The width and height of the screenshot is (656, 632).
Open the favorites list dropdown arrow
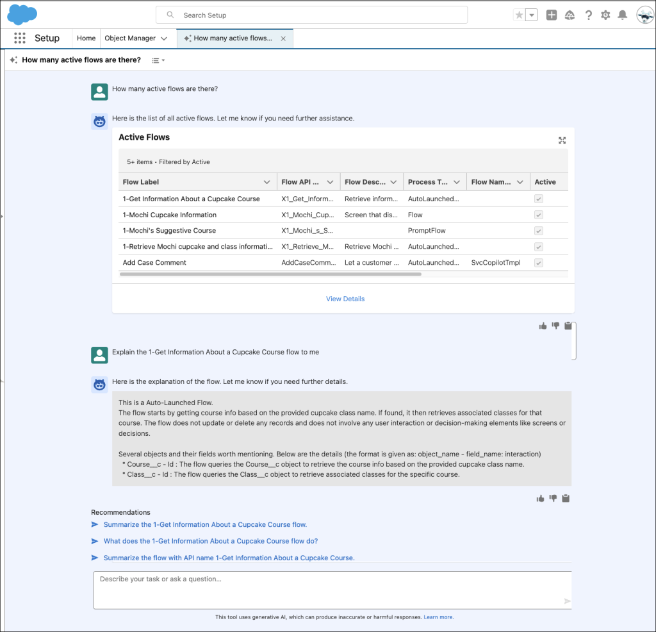[x=532, y=15]
